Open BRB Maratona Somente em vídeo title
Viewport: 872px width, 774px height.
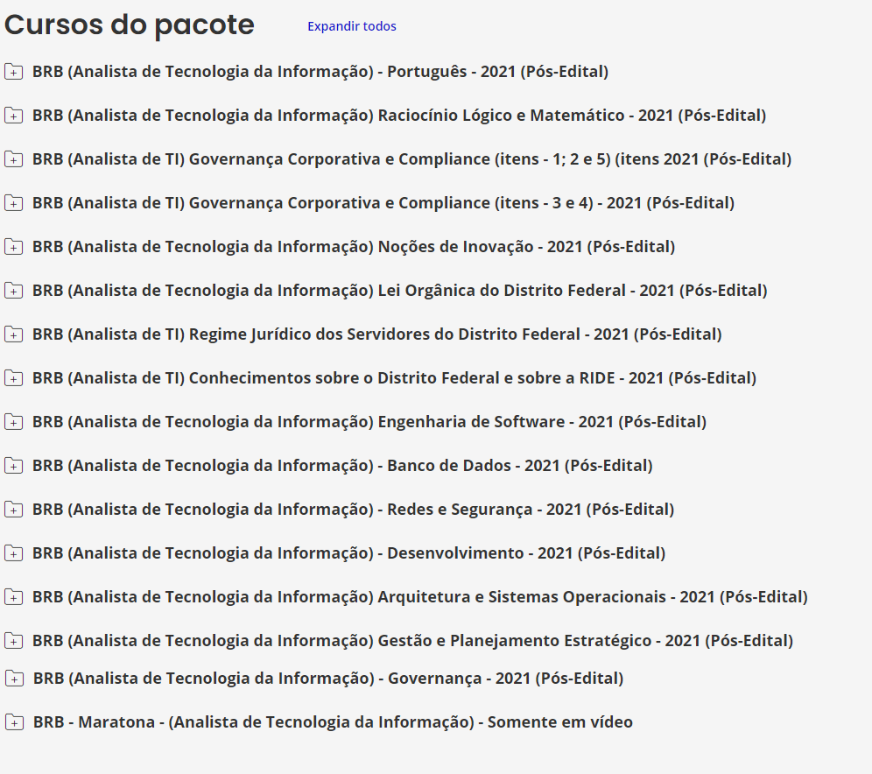333,723
